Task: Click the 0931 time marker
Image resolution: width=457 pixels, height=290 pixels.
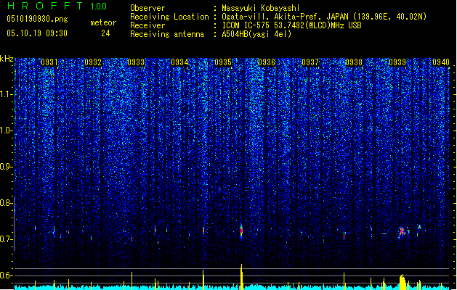Action: [49, 62]
